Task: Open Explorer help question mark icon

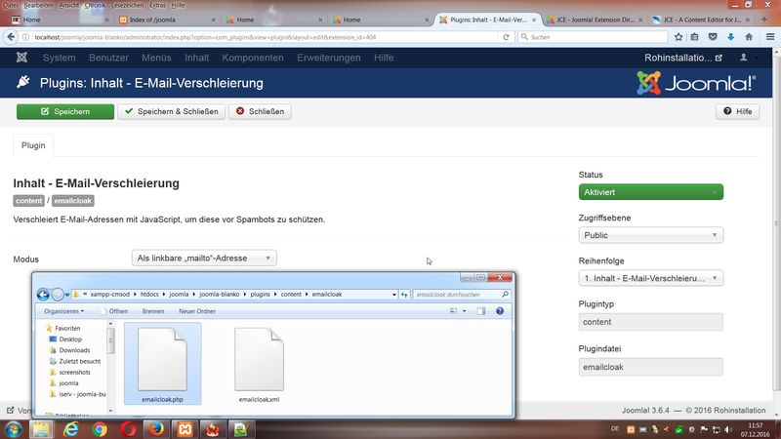Action: [x=500, y=311]
